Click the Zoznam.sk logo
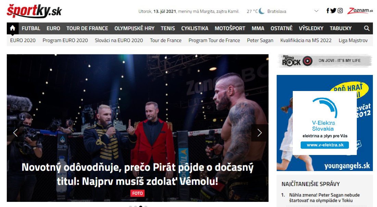The image size is (377, 207). (x=360, y=11)
